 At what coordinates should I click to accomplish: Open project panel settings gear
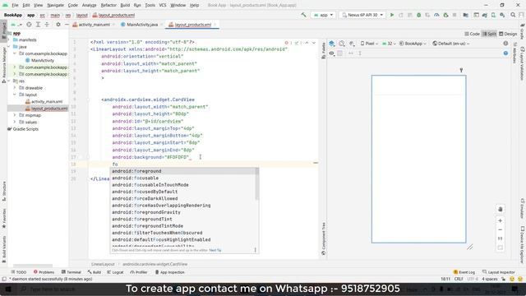tap(58, 25)
